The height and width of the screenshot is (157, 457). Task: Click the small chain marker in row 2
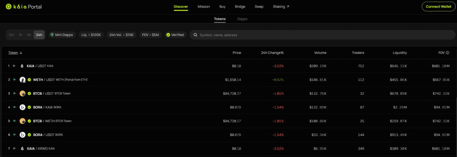tap(14, 80)
